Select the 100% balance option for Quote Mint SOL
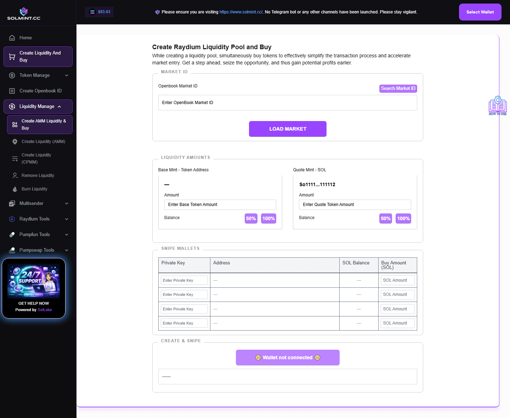 pyautogui.click(x=403, y=218)
